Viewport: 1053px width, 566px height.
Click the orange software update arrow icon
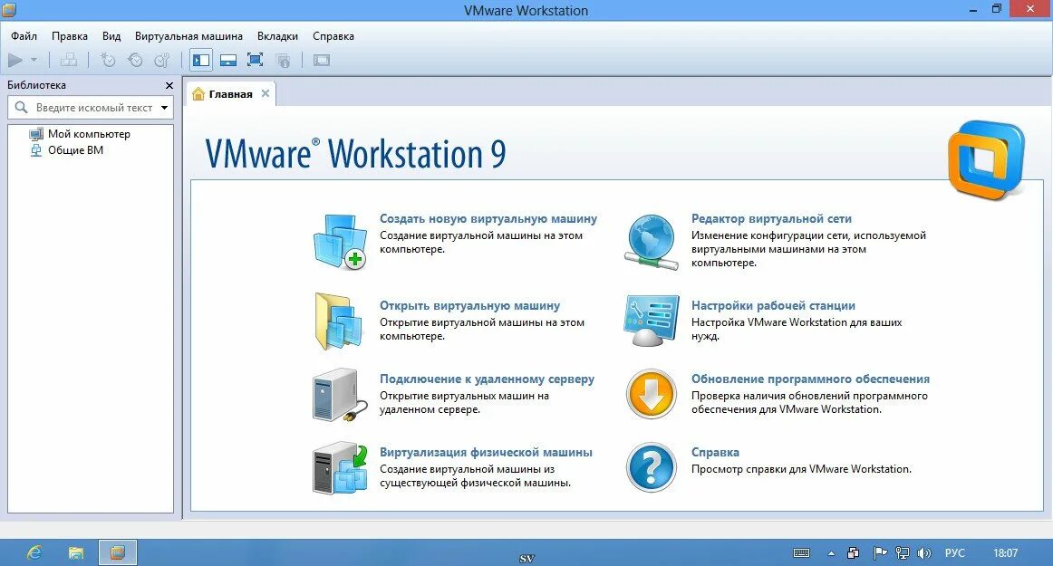tap(651, 394)
